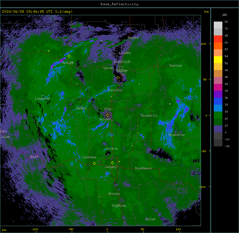Click the Sundre town label

click(x=81, y=108)
